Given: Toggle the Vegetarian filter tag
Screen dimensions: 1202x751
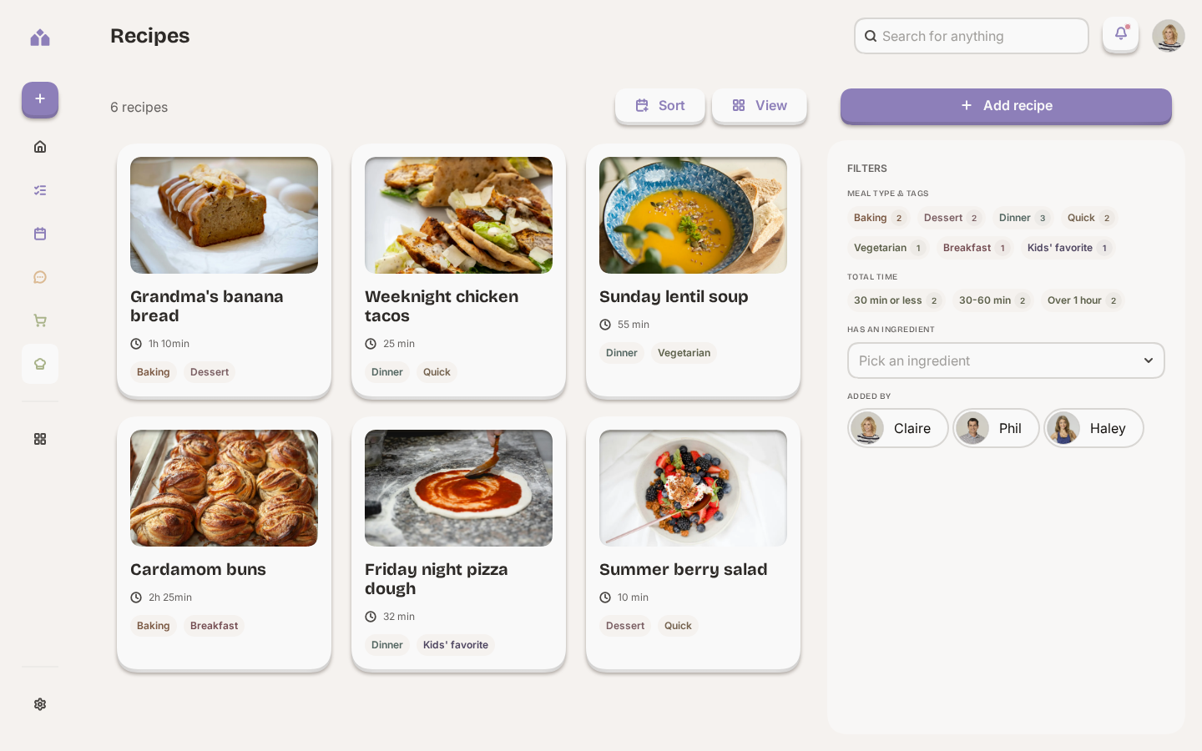Looking at the screenshot, I should (887, 248).
